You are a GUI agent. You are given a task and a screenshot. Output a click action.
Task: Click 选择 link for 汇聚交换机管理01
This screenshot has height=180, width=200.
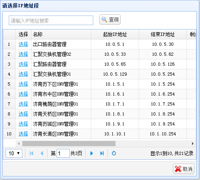(x=23, y=74)
